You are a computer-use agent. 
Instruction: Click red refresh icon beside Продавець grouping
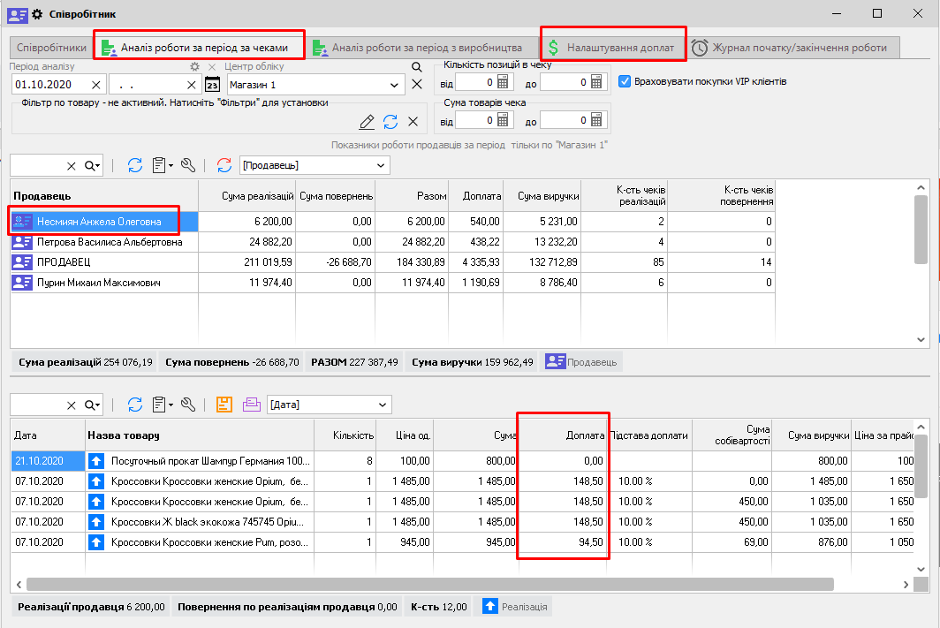click(x=224, y=165)
